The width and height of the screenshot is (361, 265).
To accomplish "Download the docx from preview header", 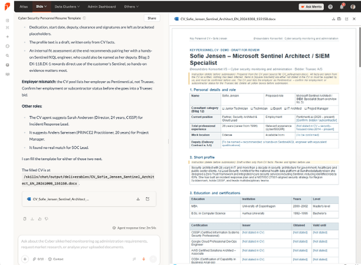I will point(334,19).
